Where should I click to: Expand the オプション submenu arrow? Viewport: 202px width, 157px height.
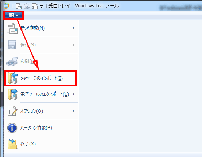(74, 111)
